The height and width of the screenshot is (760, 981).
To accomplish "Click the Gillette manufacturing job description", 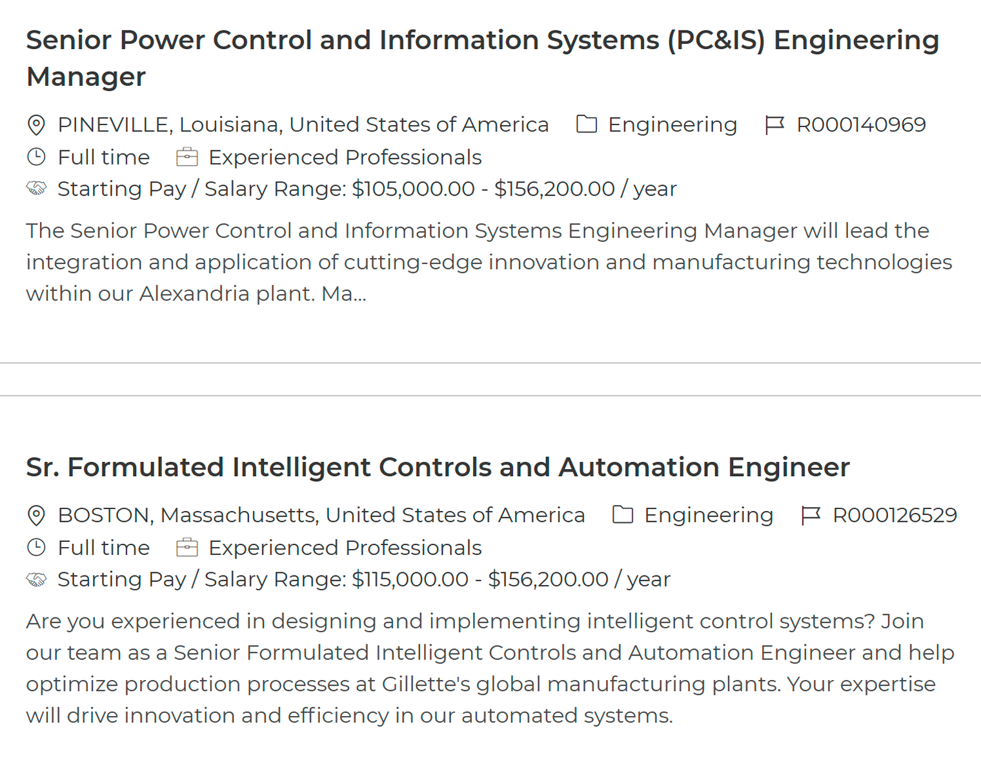I will (489, 668).
